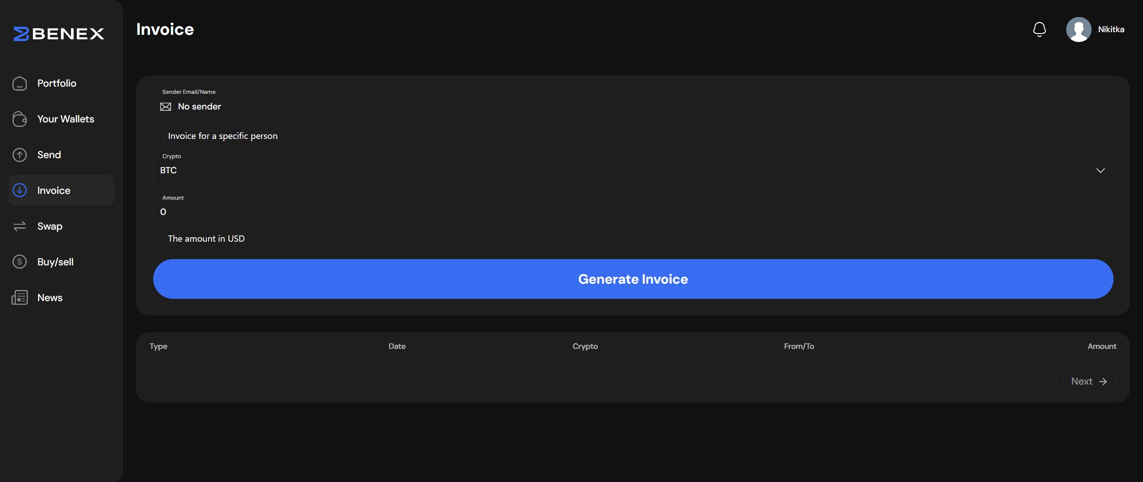
Task: Click the News newspaper icon
Action: click(x=20, y=298)
